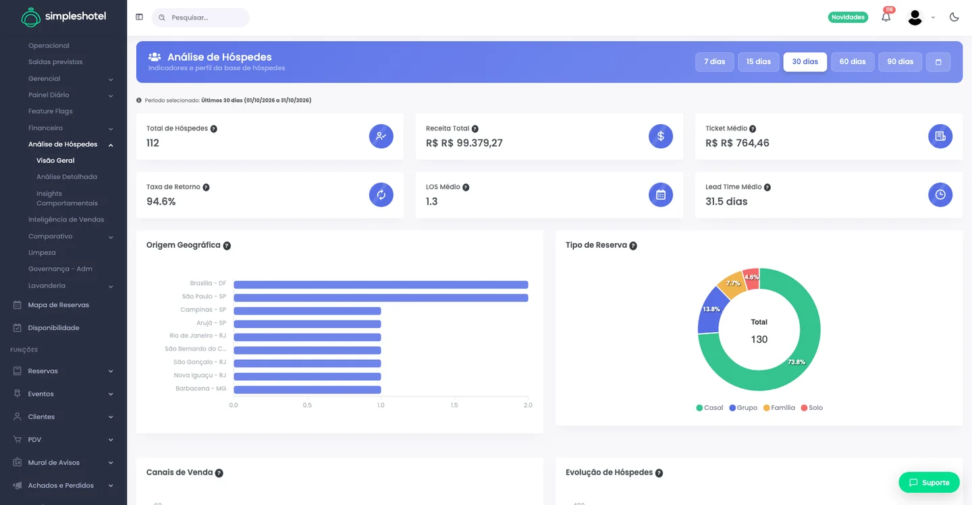Click the Evolução de Hóspedes help icon
Image resolution: width=972 pixels, height=505 pixels.
pyautogui.click(x=659, y=473)
